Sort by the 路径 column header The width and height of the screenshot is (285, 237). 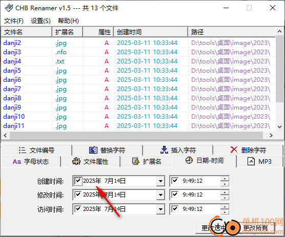[x=232, y=32]
